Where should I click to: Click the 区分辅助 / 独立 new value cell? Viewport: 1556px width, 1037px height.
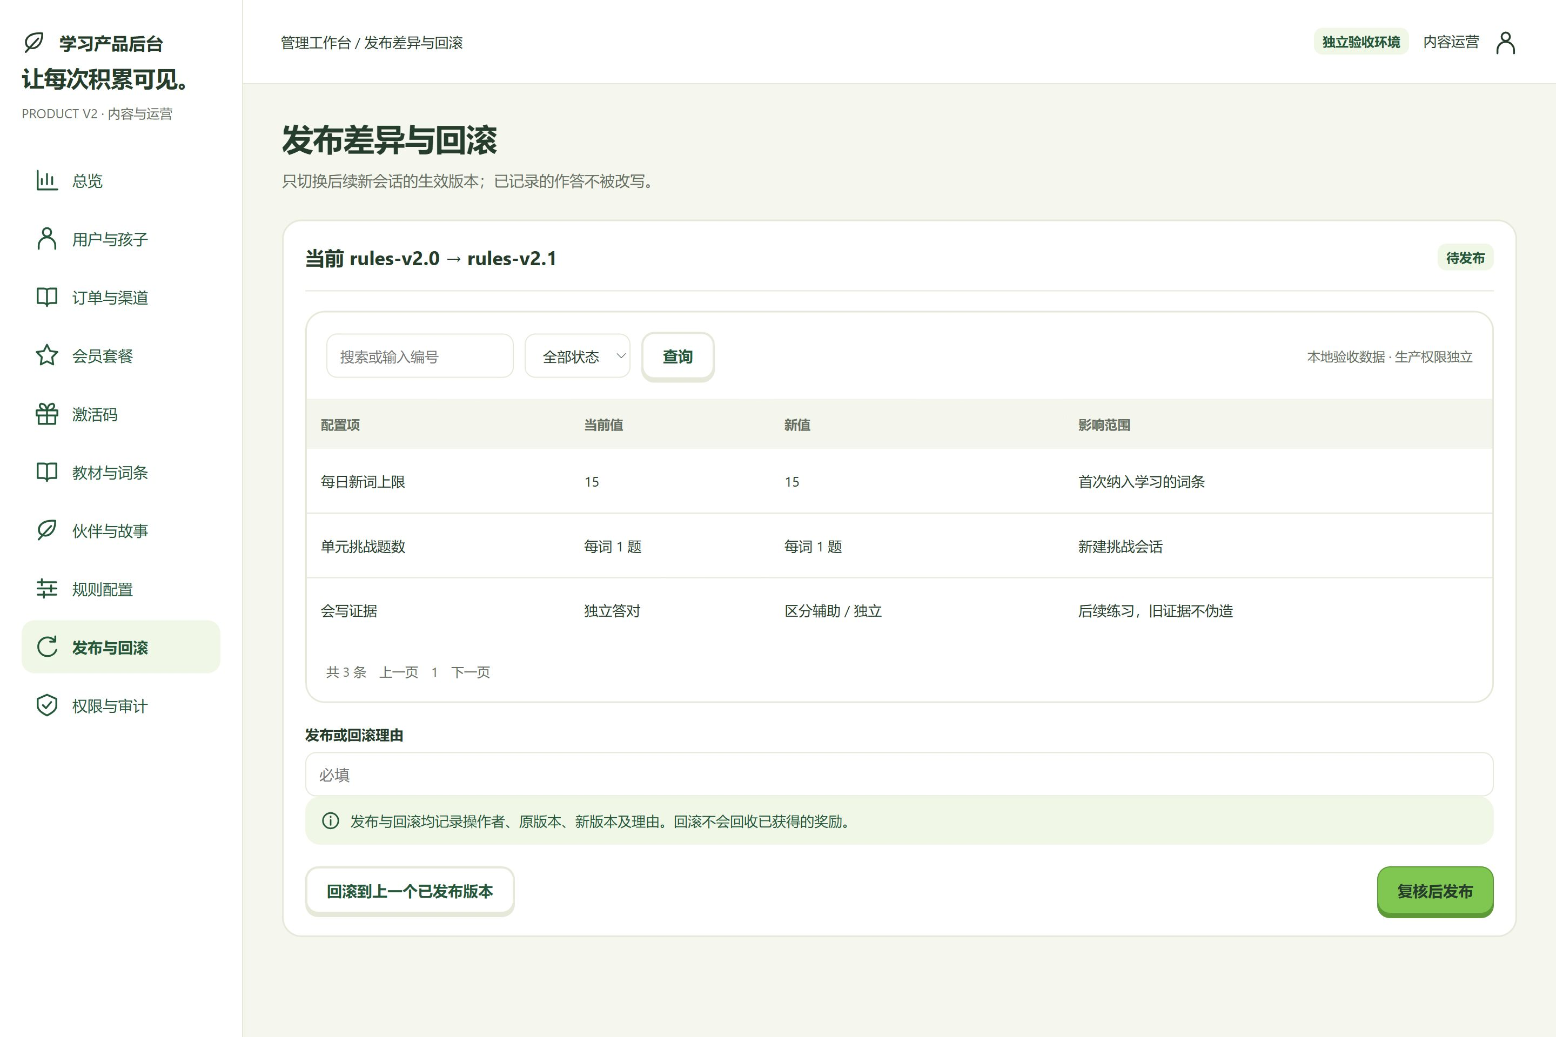(833, 610)
